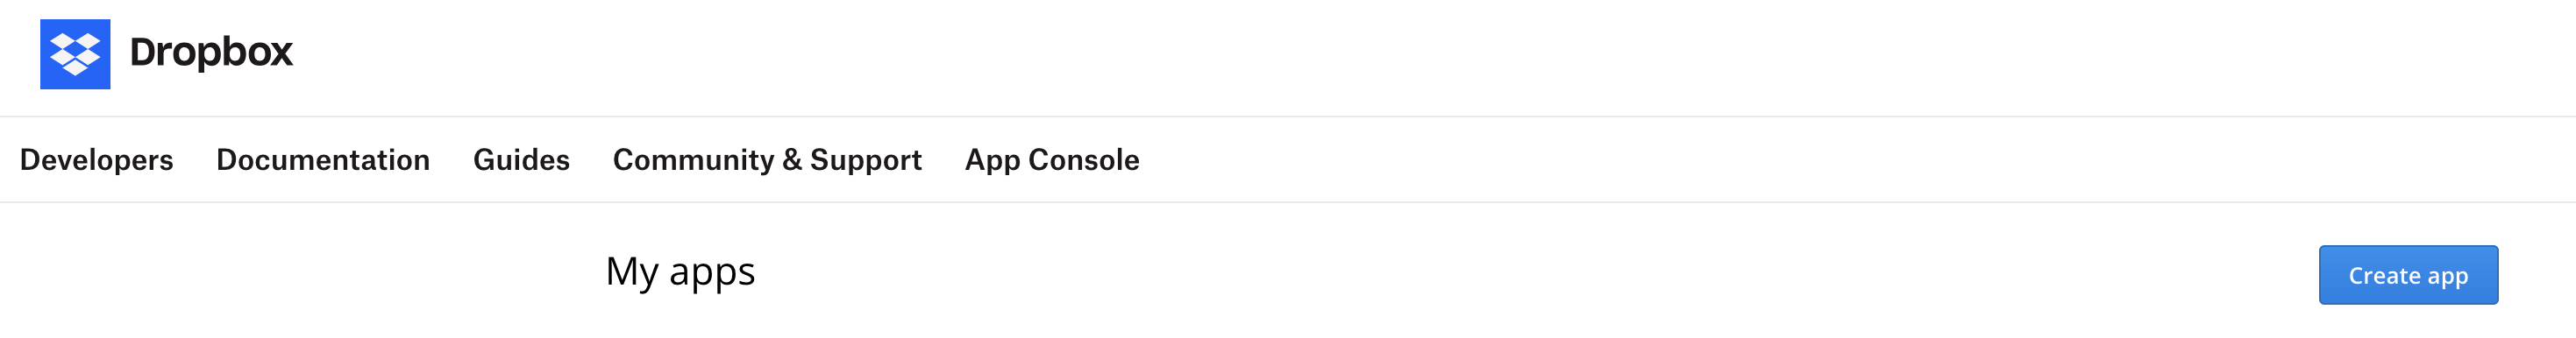Go to the Guides section
The height and width of the screenshot is (338, 2576).
(521, 160)
